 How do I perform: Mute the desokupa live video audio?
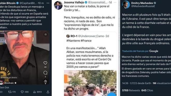46,82
